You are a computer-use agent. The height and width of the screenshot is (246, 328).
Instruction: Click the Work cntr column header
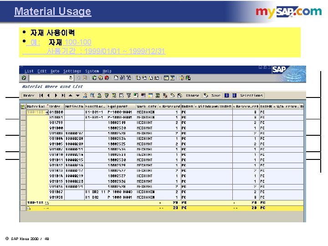point(147,107)
